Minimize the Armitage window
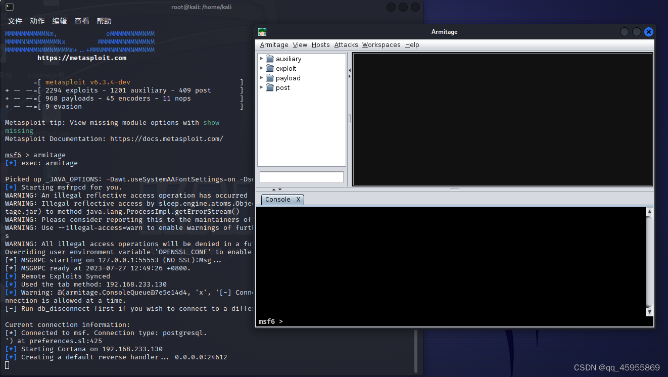This screenshot has width=668, height=377. 625,32
